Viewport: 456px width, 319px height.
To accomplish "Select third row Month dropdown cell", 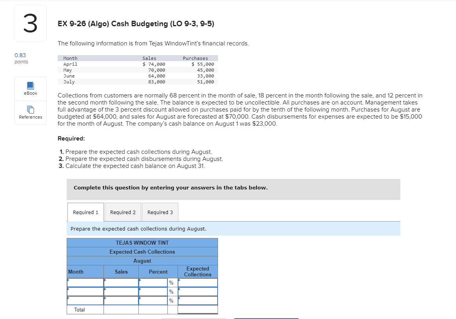I will point(85,301).
